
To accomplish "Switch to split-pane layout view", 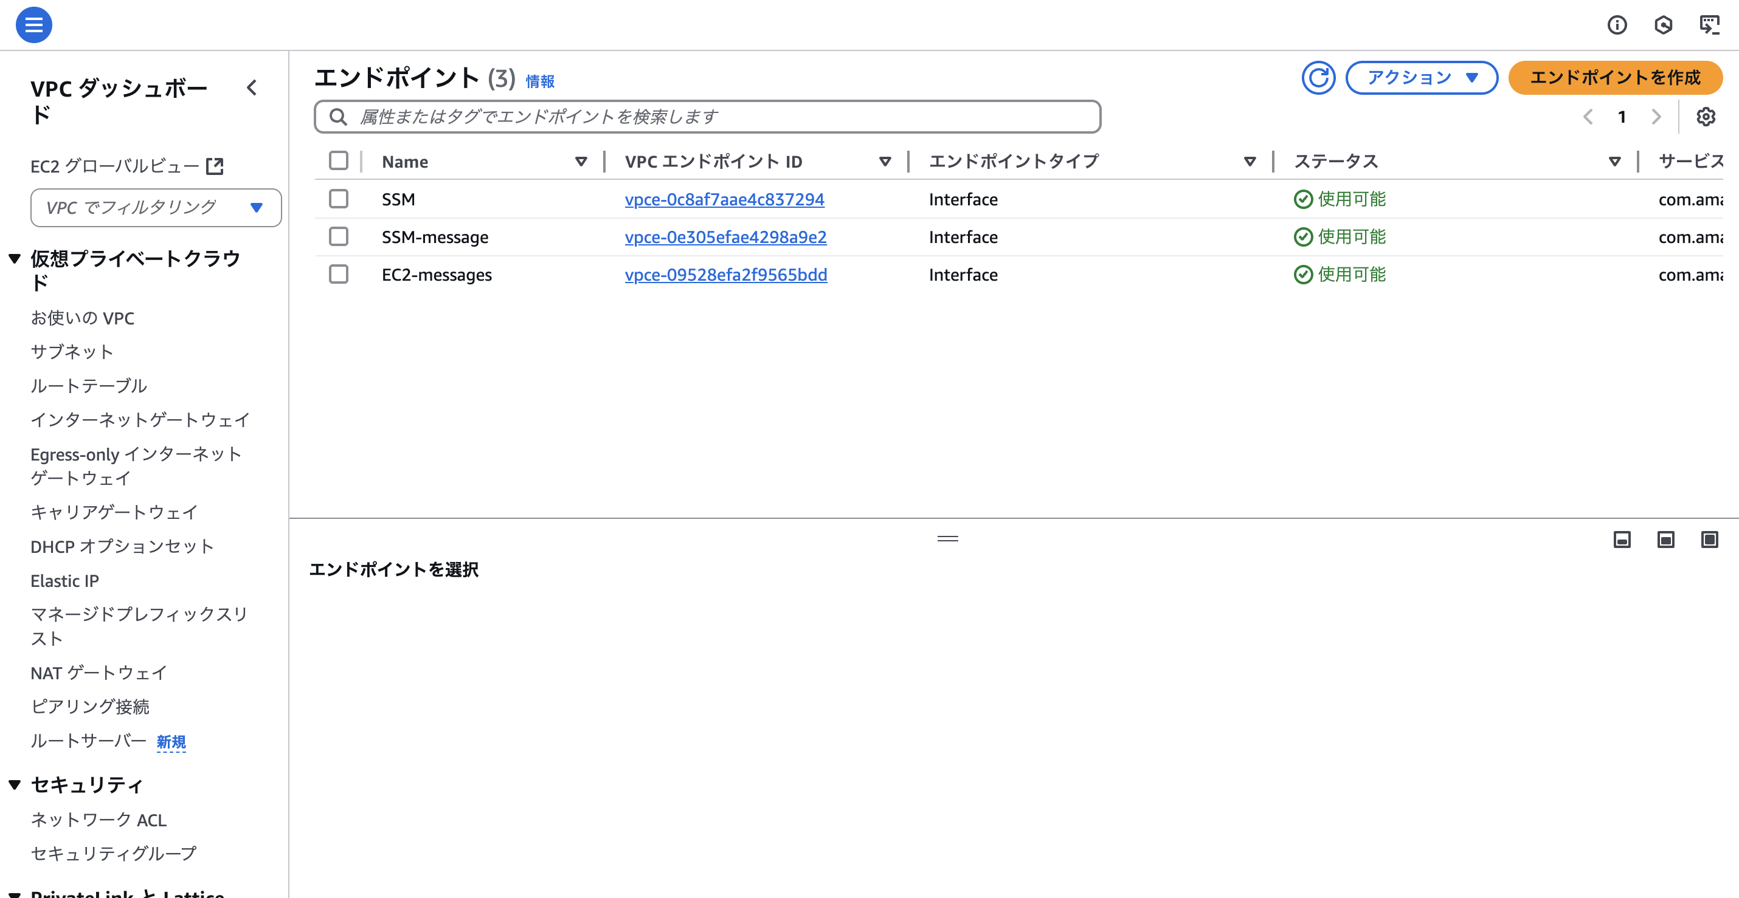I will point(1665,540).
